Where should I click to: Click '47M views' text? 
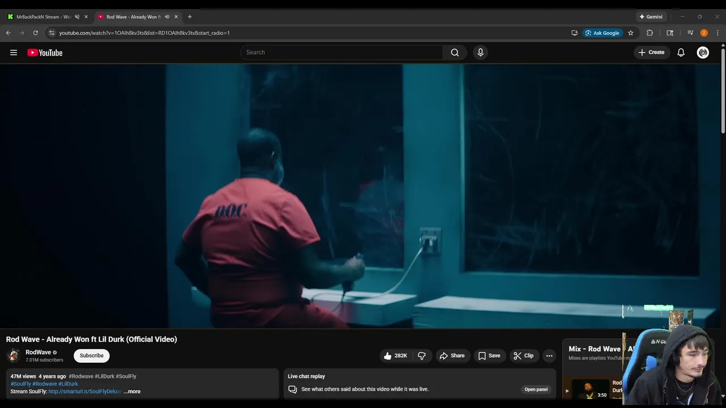tap(23, 376)
